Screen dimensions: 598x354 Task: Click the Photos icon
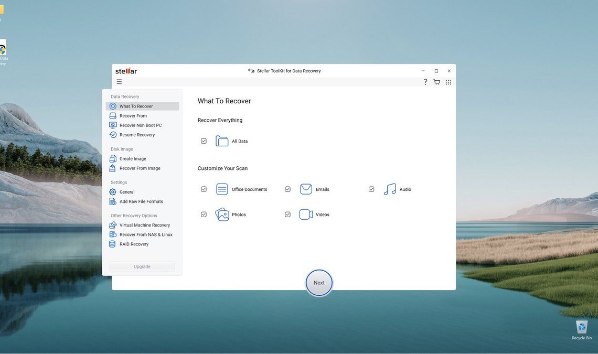[222, 214]
